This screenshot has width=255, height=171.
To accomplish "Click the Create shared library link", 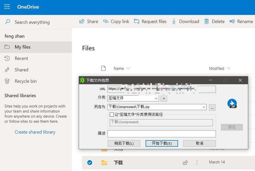I will pos(35,132).
